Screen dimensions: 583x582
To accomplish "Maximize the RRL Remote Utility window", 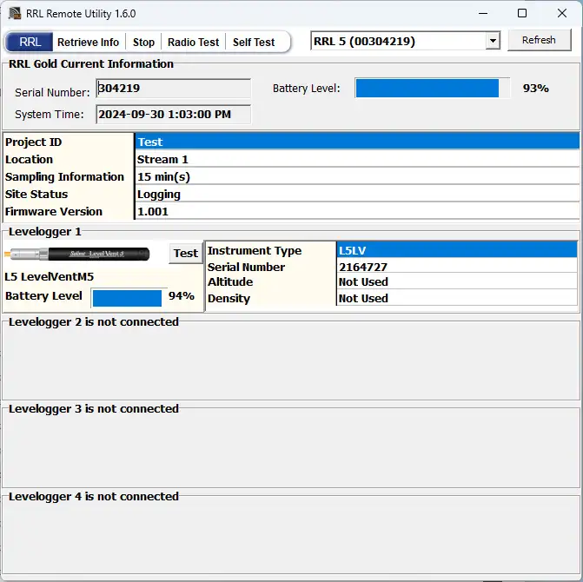I will tap(522, 13).
